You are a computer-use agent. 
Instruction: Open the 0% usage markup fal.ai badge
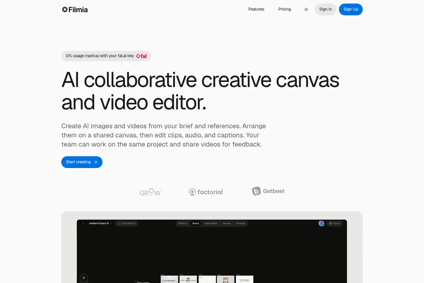[106, 56]
